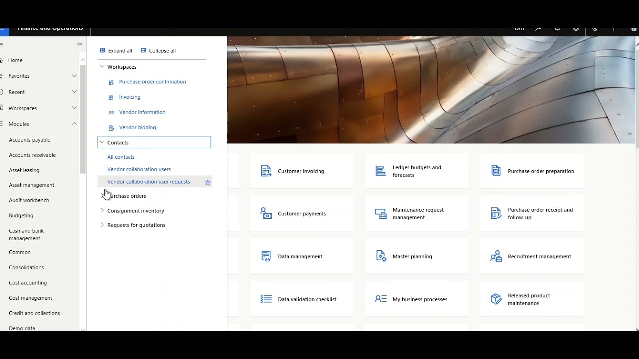The width and height of the screenshot is (639, 359).
Task: Click the Released product maintenance tile icon
Action: point(496,299)
